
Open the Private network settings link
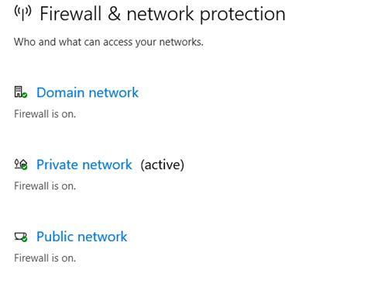coord(84,165)
